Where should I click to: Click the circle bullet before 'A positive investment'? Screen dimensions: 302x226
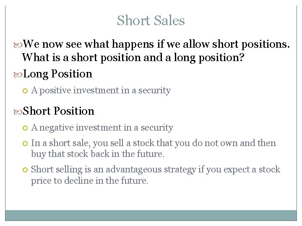[x=25, y=91]
